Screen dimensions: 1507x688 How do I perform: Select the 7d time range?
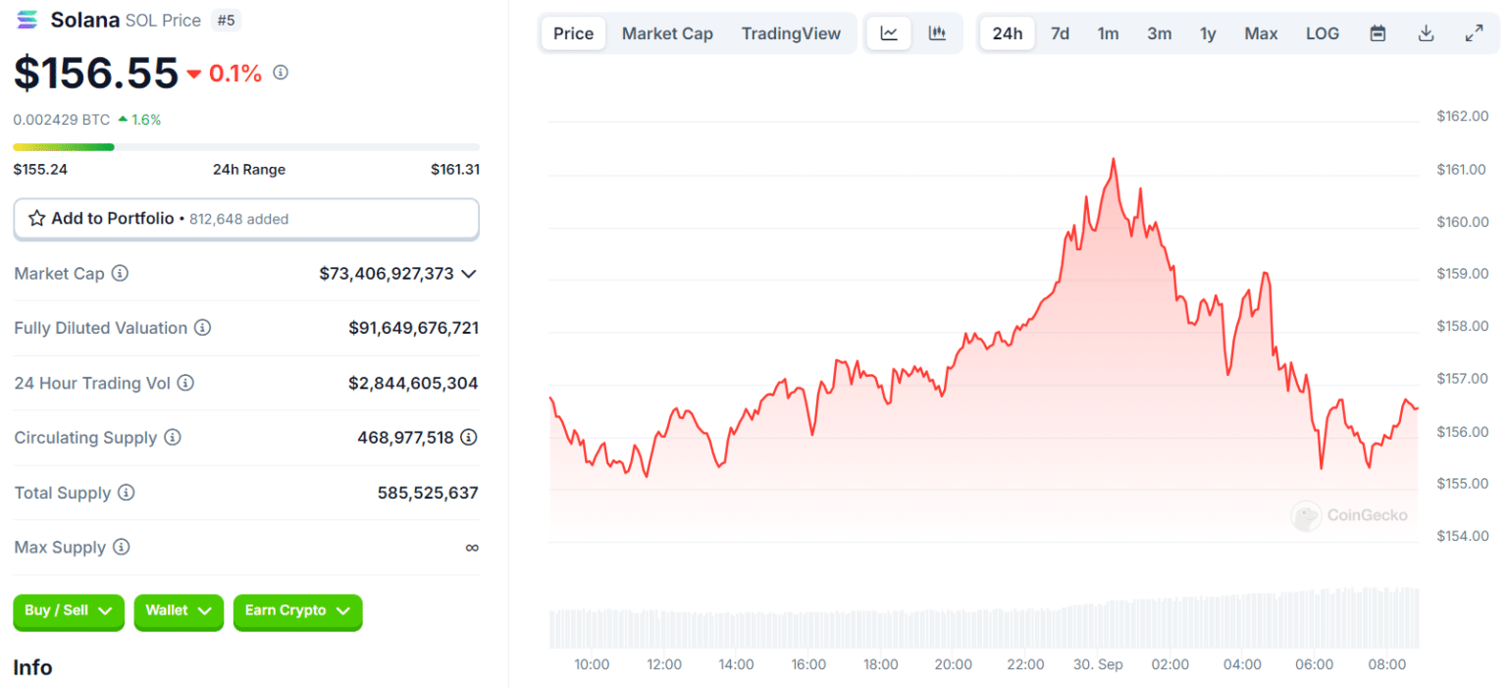pyautogui.click(x=1061, y=33)
